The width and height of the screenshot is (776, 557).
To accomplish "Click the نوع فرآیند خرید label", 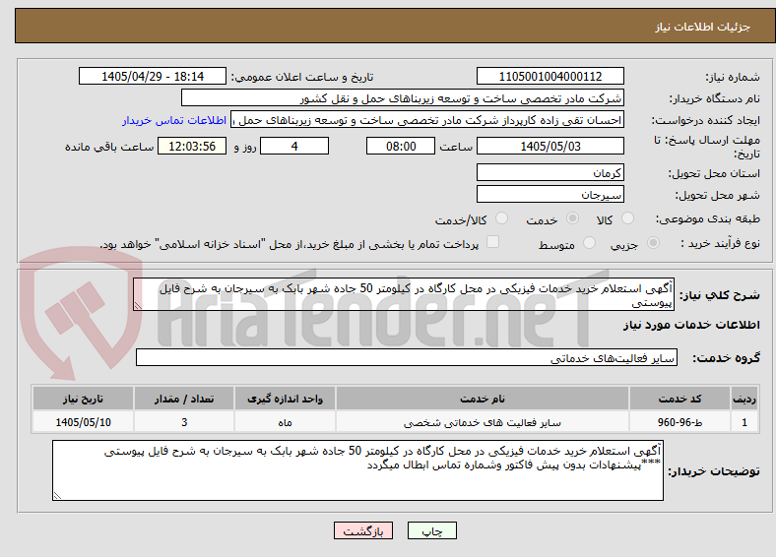I will click(721, 243).
